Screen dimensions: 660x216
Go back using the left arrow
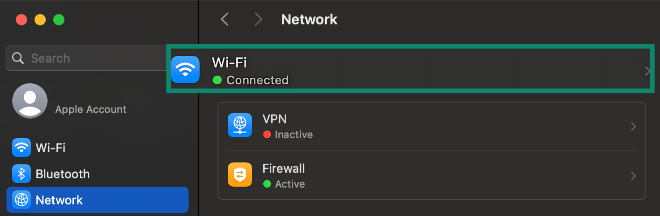(225, 19)
